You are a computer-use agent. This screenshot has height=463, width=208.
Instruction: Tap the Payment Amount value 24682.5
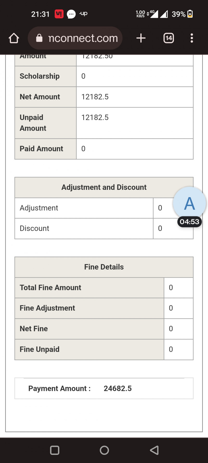pyautogui.click(x=118, y=389)
